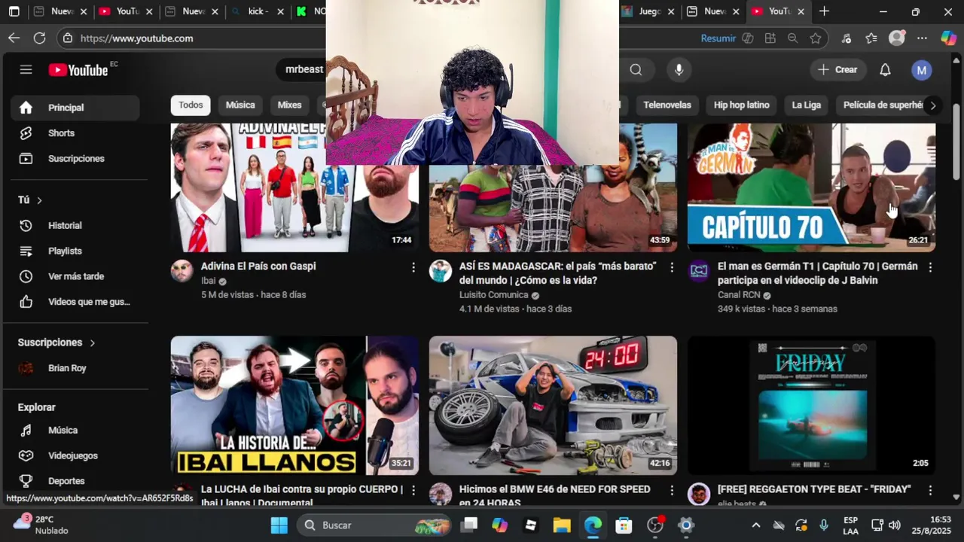Open the M account avatar menu
Screen dimensions: 964x542
point(921,70)
